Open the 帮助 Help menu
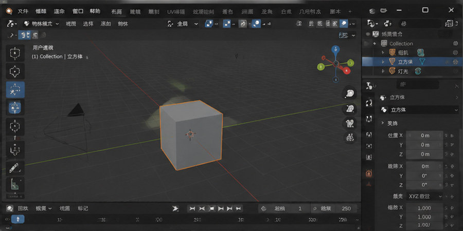The image size is (463, 231). coord(95,11)
